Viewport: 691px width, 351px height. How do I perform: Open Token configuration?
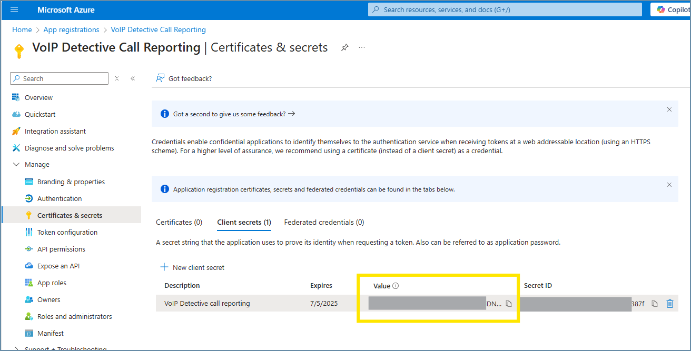(x=67, y=232)
